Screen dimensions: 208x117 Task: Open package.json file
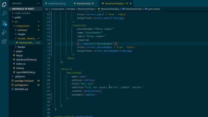pyautogui.click(x=21, y=85)
